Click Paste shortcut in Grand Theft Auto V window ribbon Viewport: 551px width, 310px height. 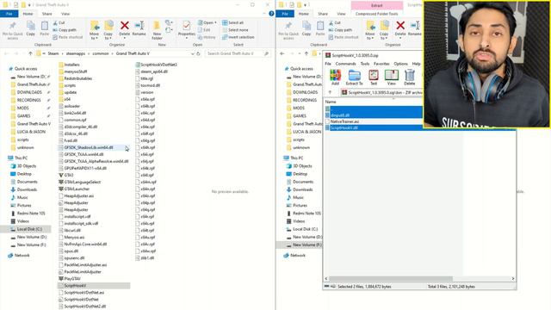tap(68, 37)
